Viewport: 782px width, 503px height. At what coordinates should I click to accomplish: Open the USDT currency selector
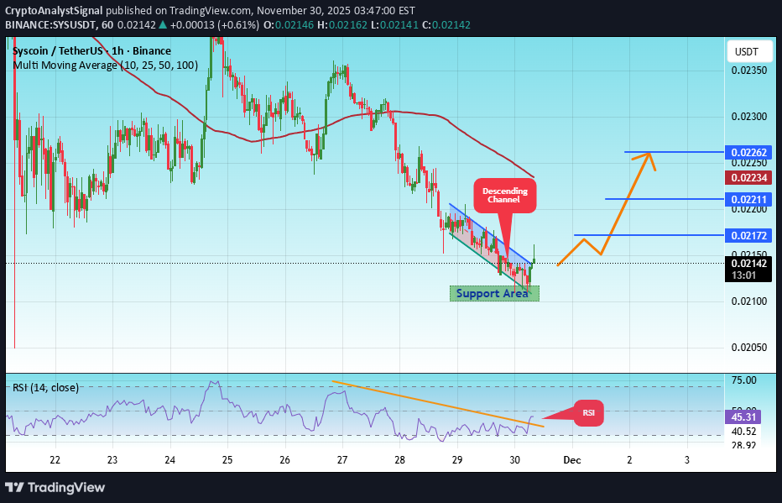748,51
